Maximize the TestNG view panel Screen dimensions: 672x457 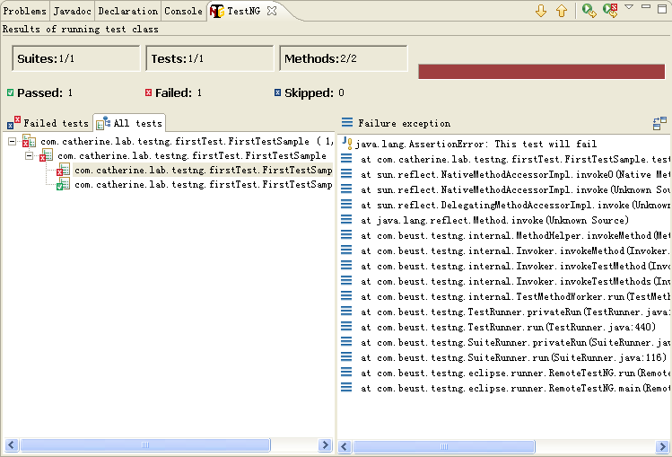coord(663,8)
